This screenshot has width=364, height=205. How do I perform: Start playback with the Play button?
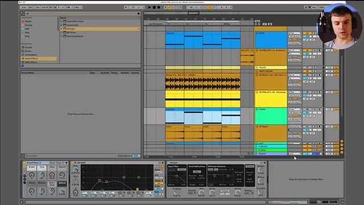150,7
